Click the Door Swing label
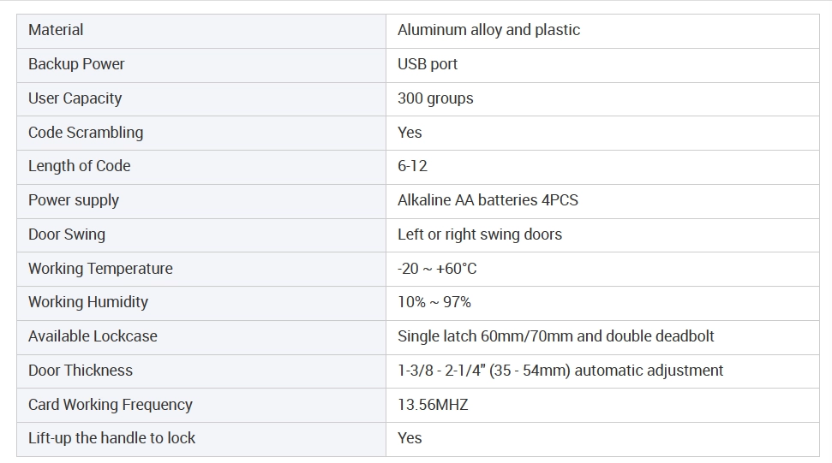Image resolution: width=832 pixels, height=463 pixels. 67,234
